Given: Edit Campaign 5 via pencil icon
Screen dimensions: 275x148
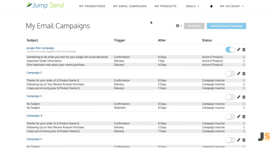Looking at the screenshot, I should click(238, 140).
